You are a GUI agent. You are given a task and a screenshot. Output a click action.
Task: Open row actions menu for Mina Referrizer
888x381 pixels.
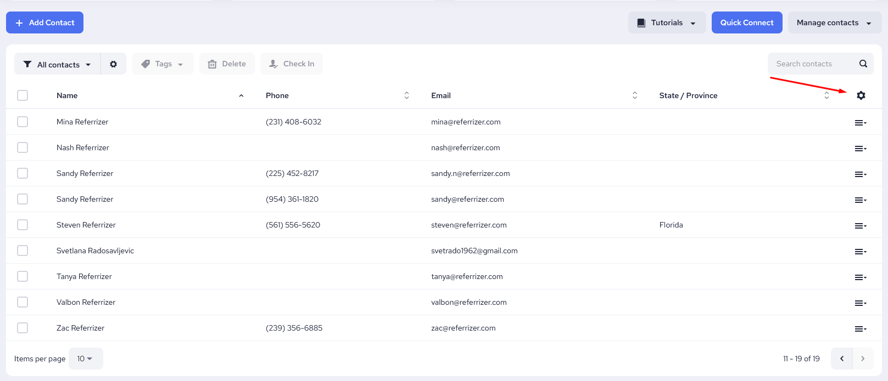pos(861,123)
